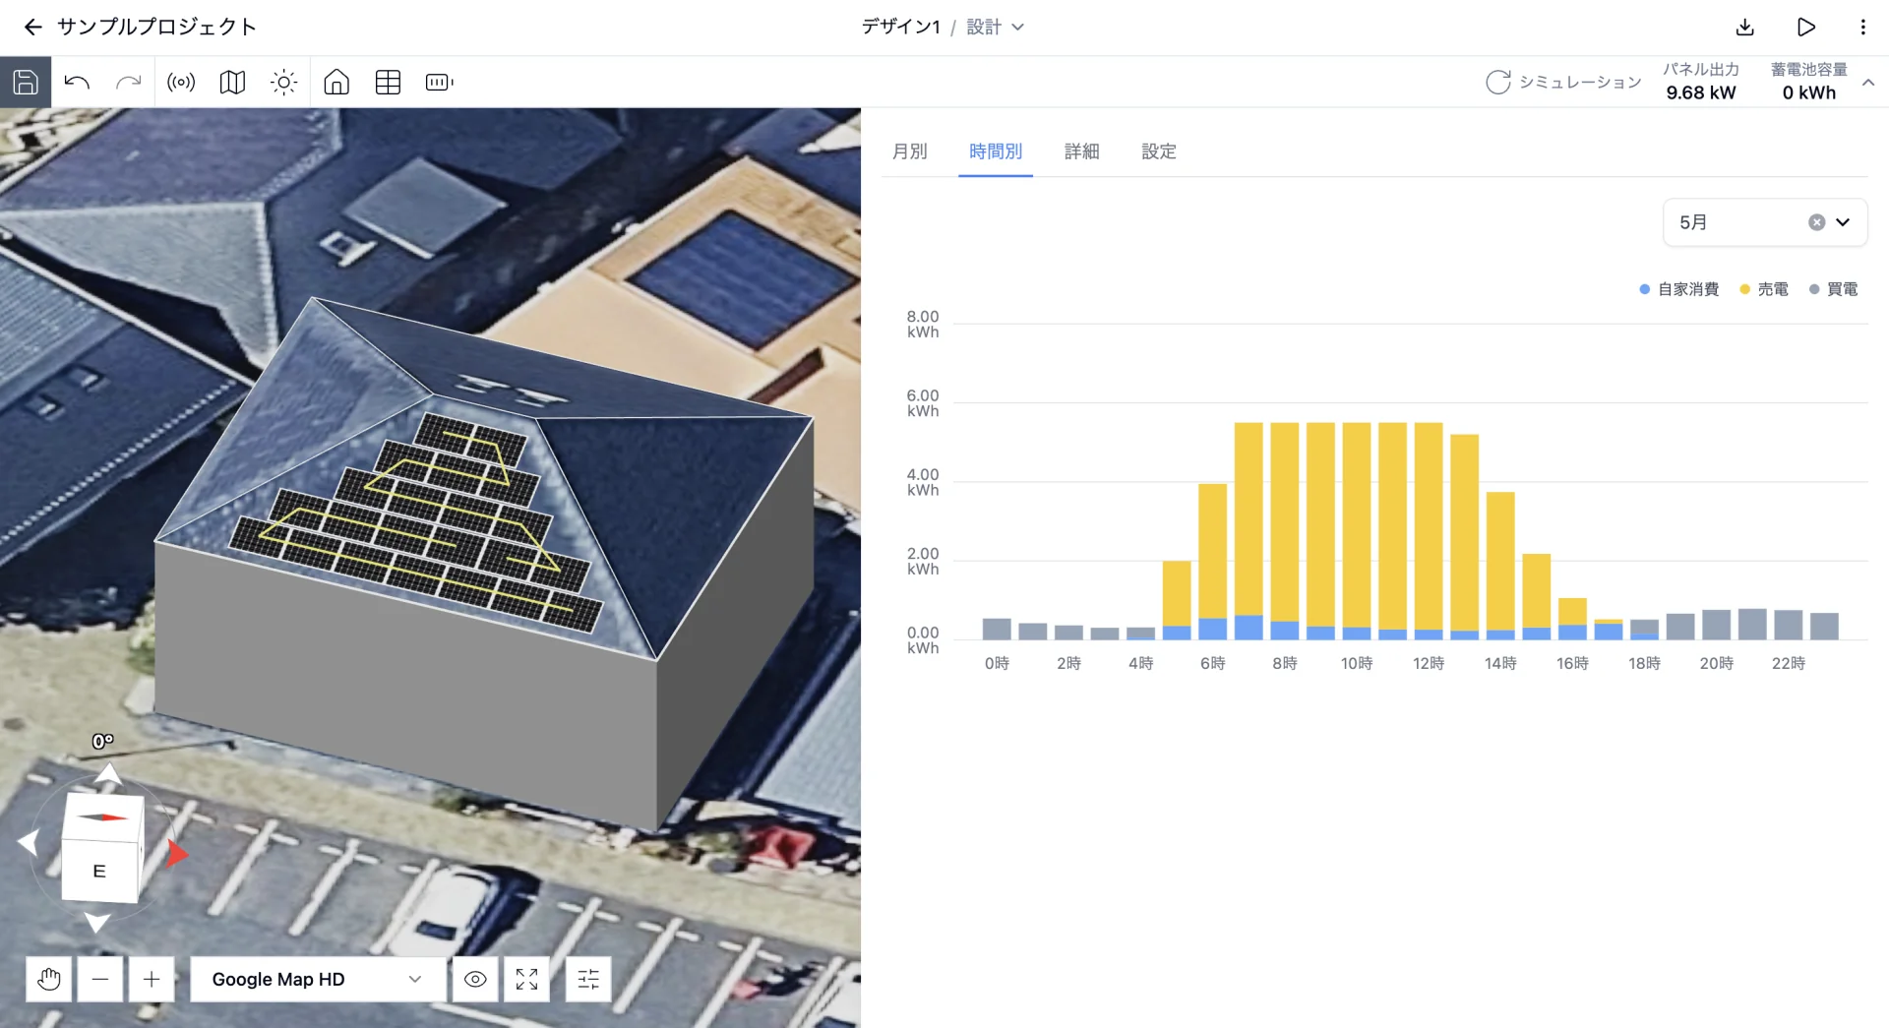Toggle the 自家消費 legend series
The image size is (1889, 1028).
click(x=1679, y=289)
